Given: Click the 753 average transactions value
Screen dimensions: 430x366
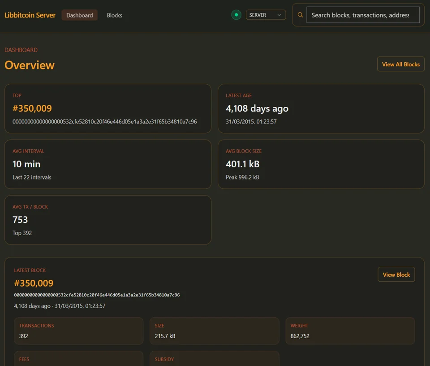Looking at the screenshot, I should point(20,220).
